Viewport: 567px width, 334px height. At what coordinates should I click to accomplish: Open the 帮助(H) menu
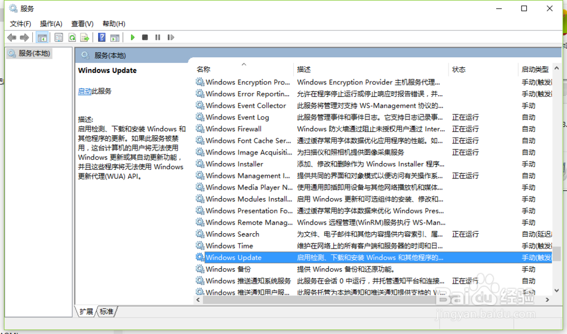point(114,24)
